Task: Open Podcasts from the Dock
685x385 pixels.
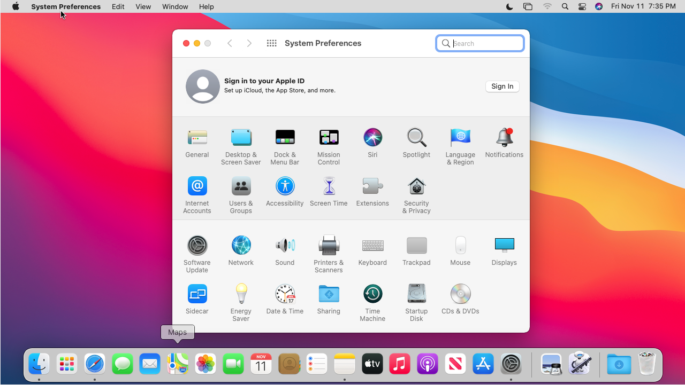Action: click(428, 364)
